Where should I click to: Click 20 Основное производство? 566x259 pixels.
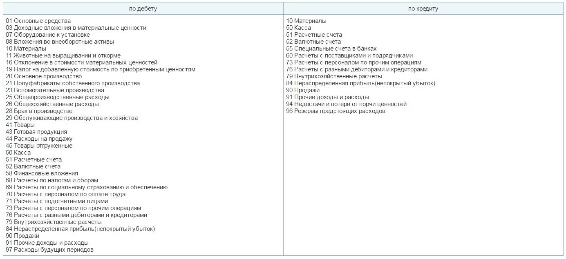[44, 76]
